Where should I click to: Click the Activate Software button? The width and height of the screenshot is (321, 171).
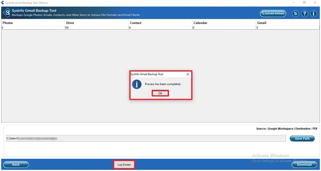point(273,14)
